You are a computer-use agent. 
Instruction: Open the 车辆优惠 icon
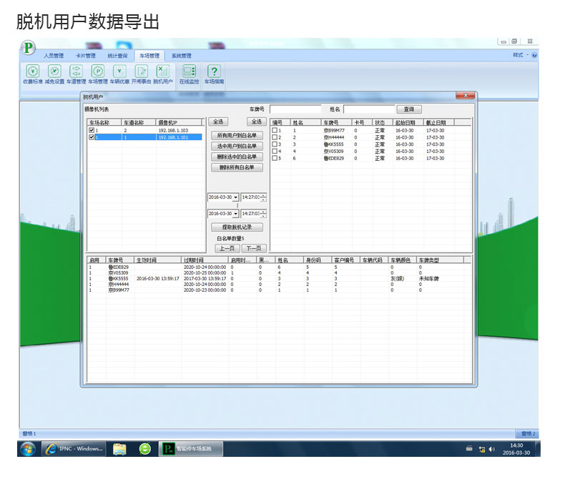(119, 71)
